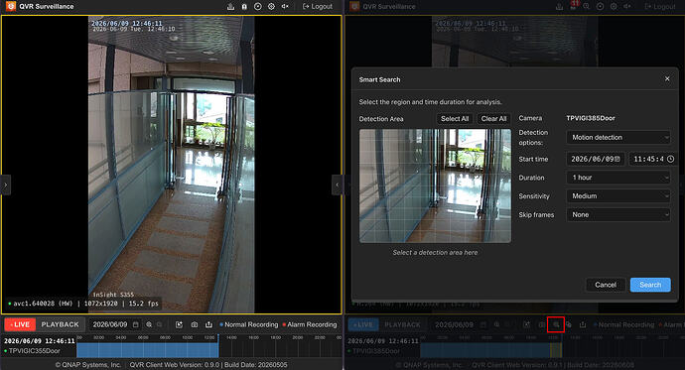
Task: Click Clear All for detection area
Action: pos(493,119)
